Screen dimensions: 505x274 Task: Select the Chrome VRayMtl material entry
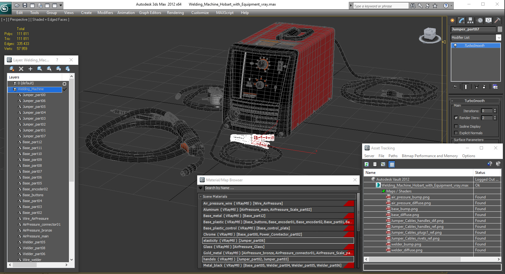pyautogui.click(x=278, y=234)
